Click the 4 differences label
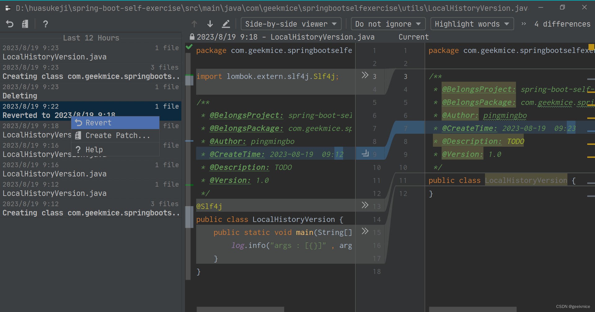 pyautogui.click(x=562, y=24)
